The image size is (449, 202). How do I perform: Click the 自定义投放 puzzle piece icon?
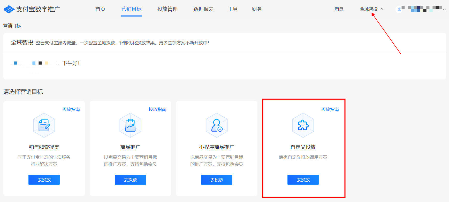(x=303, y=125)
